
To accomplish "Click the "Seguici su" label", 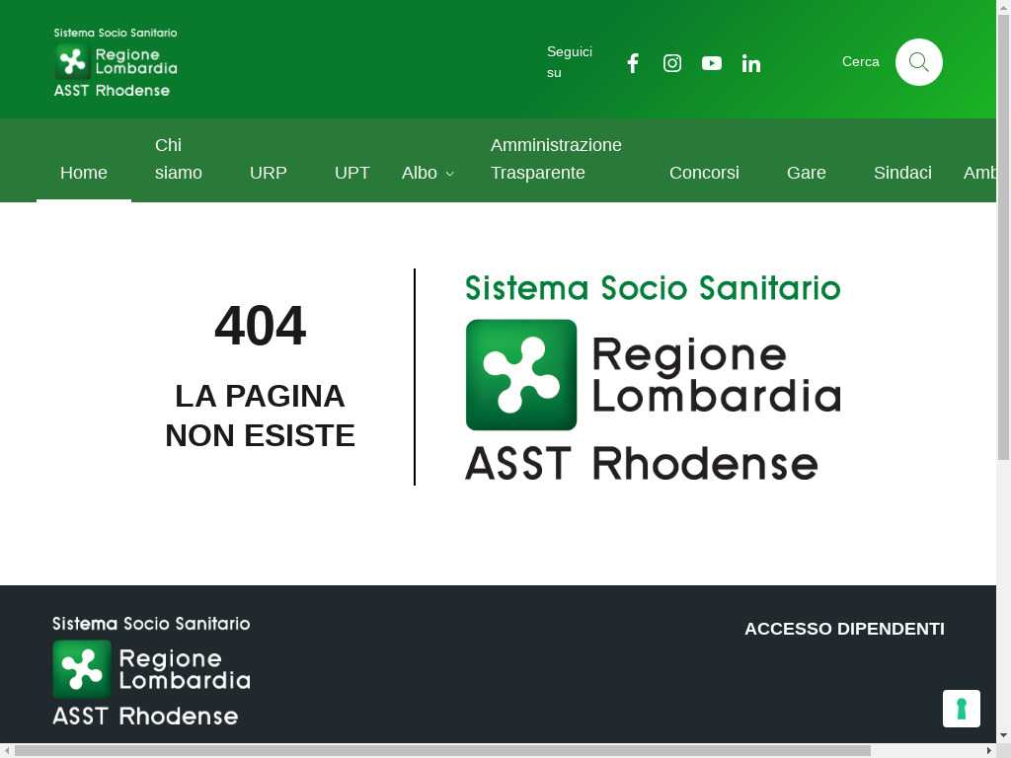I will [x=570, y=62].
